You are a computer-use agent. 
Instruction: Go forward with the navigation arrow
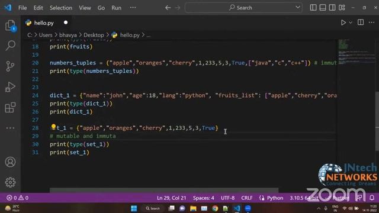coord(178,8)
